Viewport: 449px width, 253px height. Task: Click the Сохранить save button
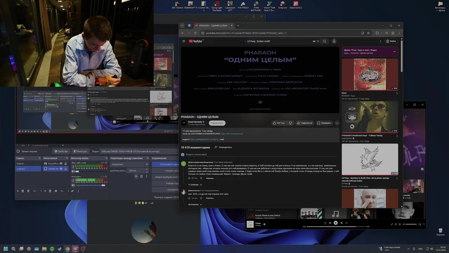pyautogui.click(x=324, y=123)
